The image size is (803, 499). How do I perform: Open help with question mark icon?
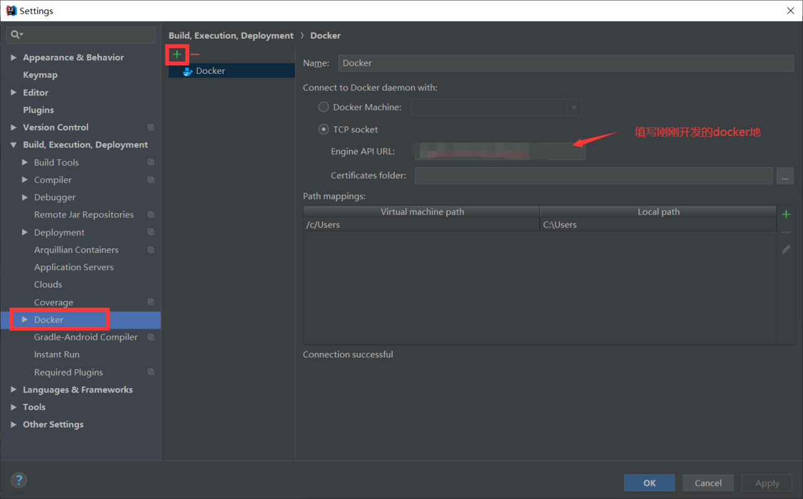click(x=19, y=481)
